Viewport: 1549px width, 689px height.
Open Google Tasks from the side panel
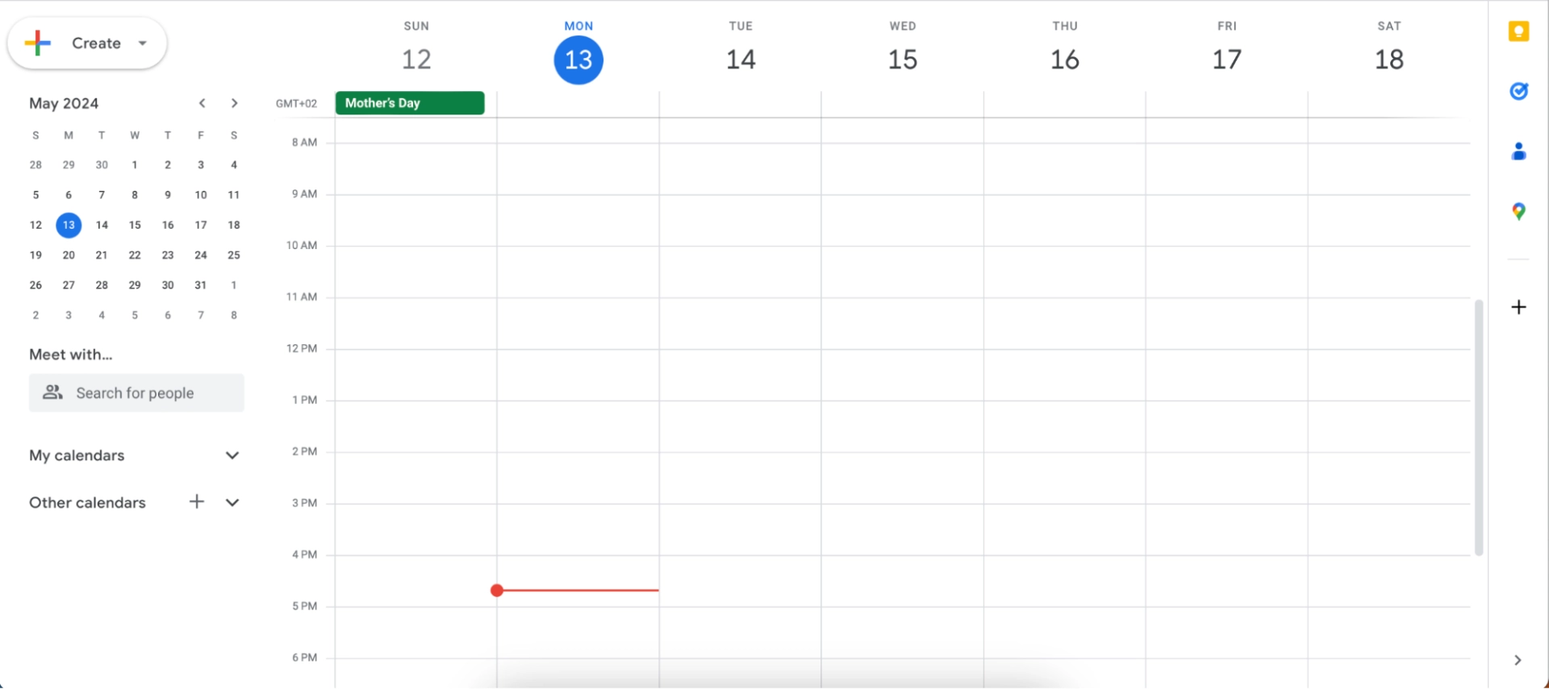tap(1518, 91)
